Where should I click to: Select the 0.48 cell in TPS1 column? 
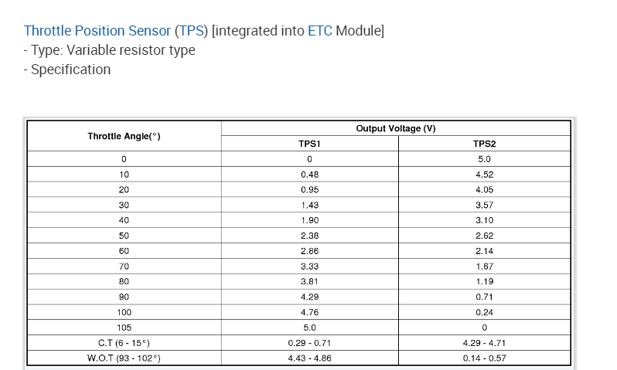pyautogui.click(x=309, y=175)
